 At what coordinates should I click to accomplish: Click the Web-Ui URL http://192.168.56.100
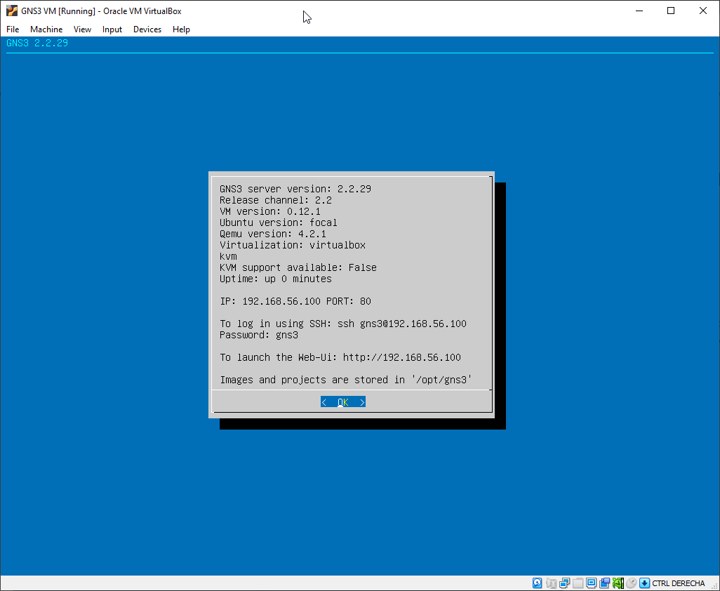tap(402, 357)
